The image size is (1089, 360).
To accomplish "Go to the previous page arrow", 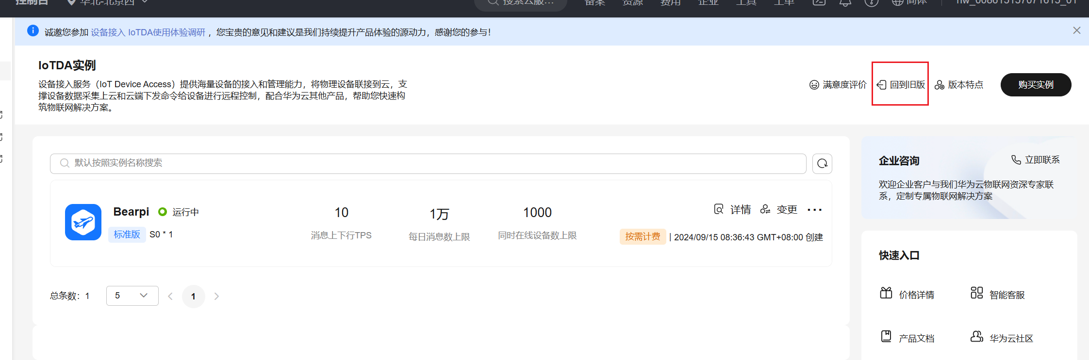I will tap(170, 296).
